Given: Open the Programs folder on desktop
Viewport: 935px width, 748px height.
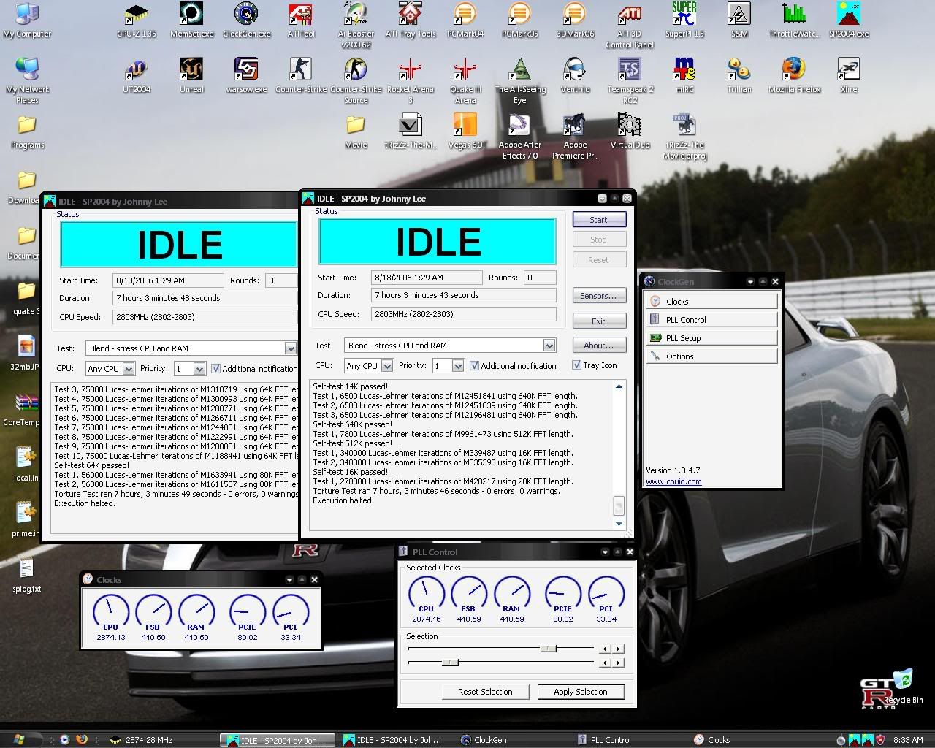Looking at the screenshot, I should click(28, 131).
